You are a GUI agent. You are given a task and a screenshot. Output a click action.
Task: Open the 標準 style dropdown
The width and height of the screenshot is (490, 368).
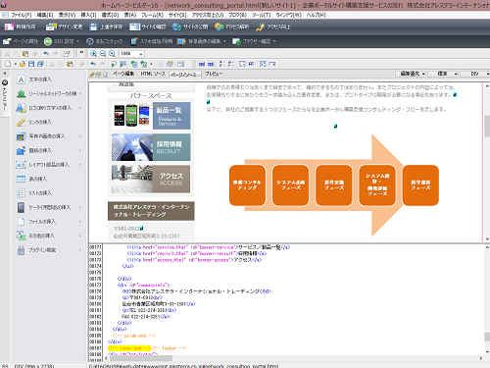pyautogui.click(x=443, y=74)
